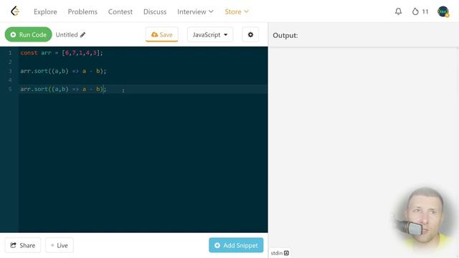
Task: Open the notifications bell
Action: (398, 11)
